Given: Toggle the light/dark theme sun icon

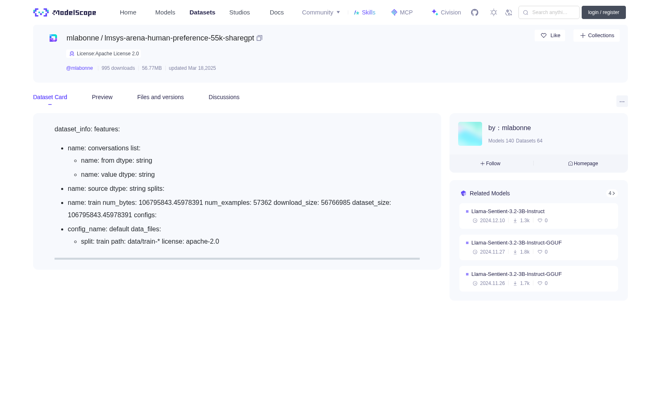Looking at the screenshot, I should [494, 12].
